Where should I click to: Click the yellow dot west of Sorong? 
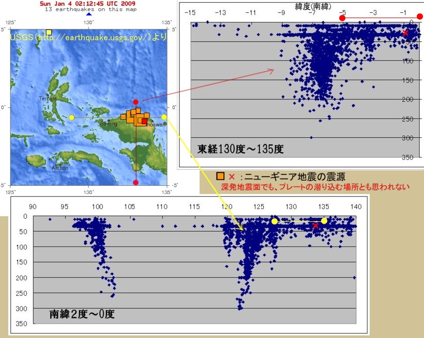pyautogui.click(x=71, y=118)
